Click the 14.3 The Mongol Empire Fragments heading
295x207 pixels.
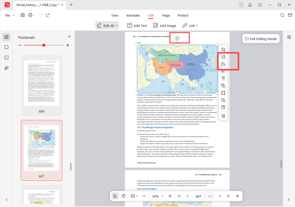(155, 128)
